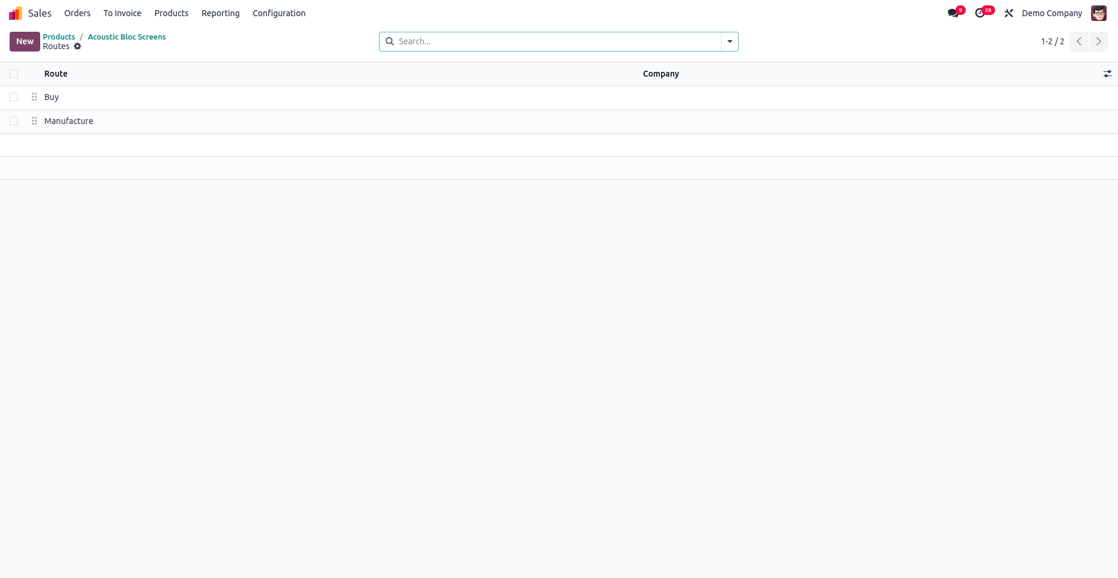Image resolution: width=1118 pixels, height=578 pixels.
Task: Grab the Manufacture row drag handle
Action: pos(34,121)
